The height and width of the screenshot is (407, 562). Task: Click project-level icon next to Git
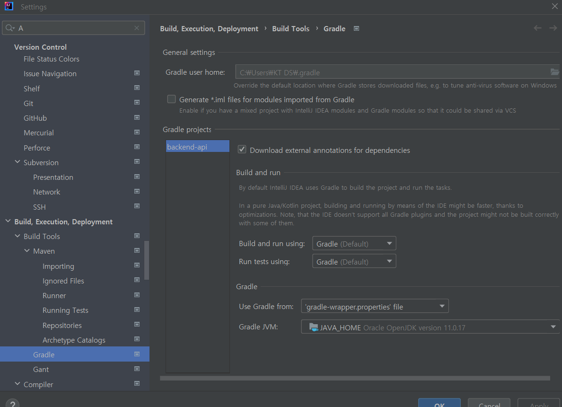point(137,103)
